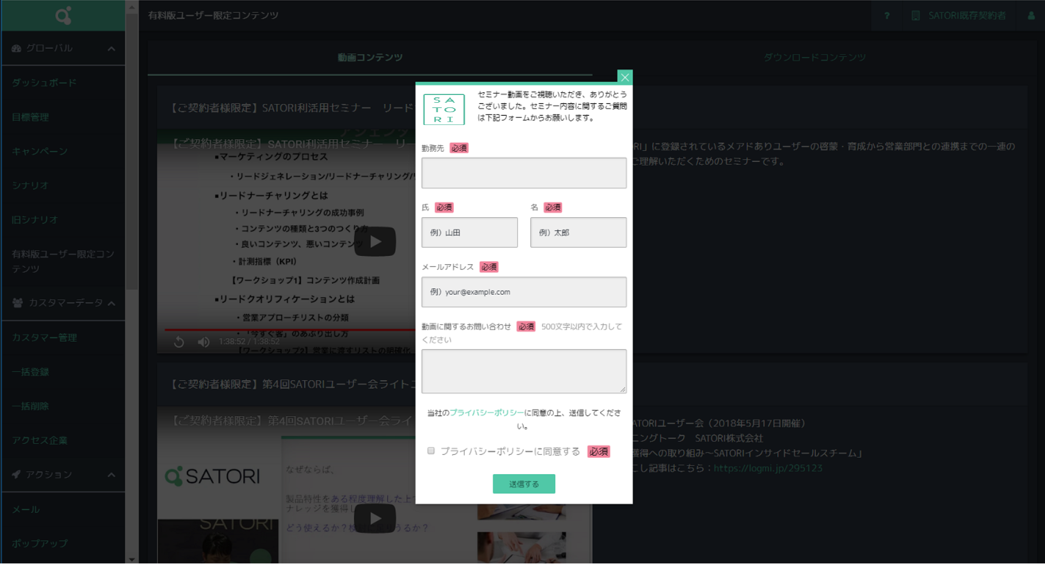Click the building icon beside SATORI既存契約者

[916, 16]
